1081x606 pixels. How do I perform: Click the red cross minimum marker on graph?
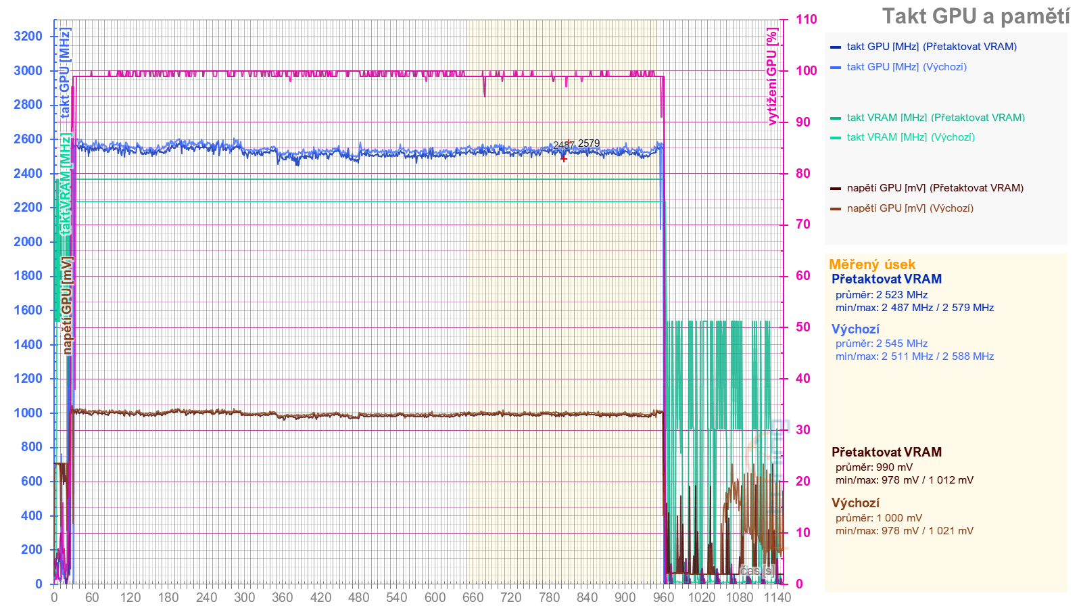point(564,158)
